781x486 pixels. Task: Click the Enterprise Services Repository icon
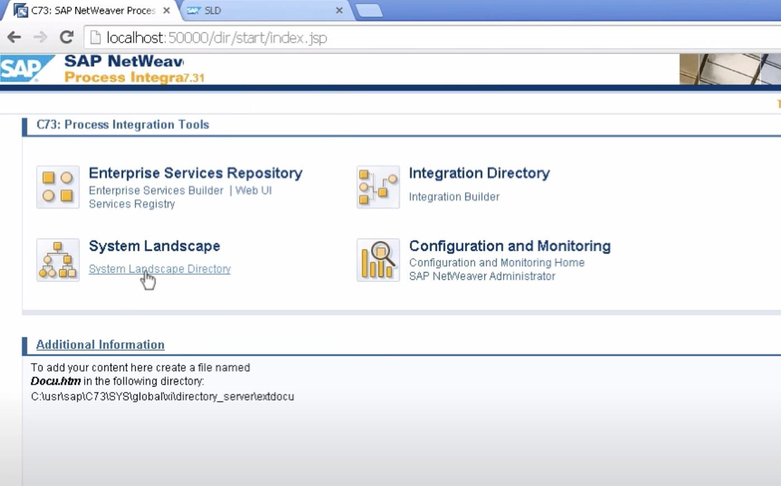click(58, 187)
